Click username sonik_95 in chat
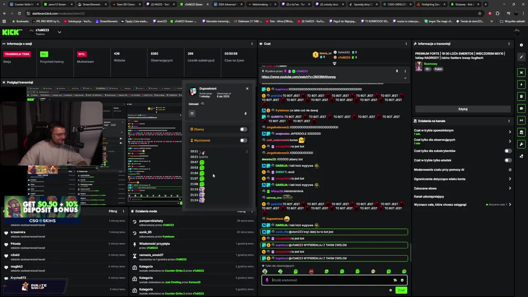 click(x=281, y=232)
